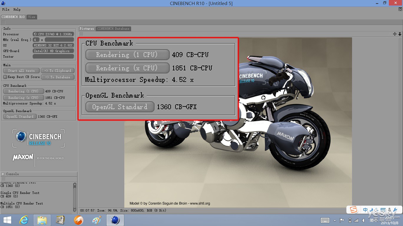Screen dimensions: 403x226
Task: Open the IME soft keyboard icon
Action: click(x=383, y=210)
